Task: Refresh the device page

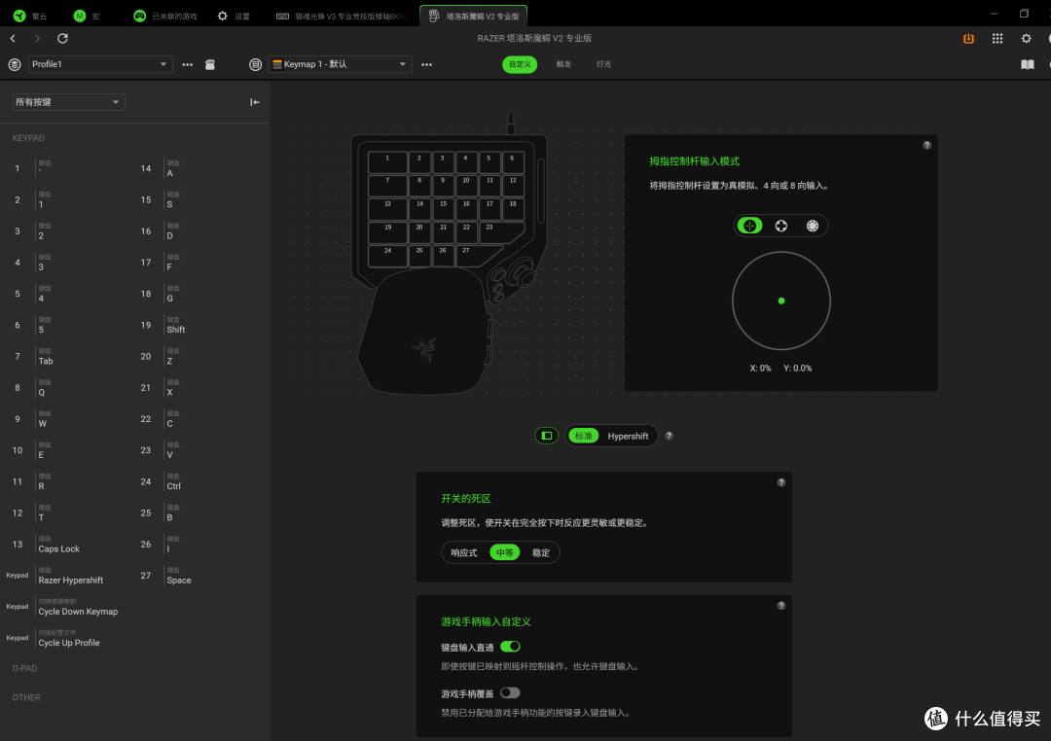Action: point(62,38)
